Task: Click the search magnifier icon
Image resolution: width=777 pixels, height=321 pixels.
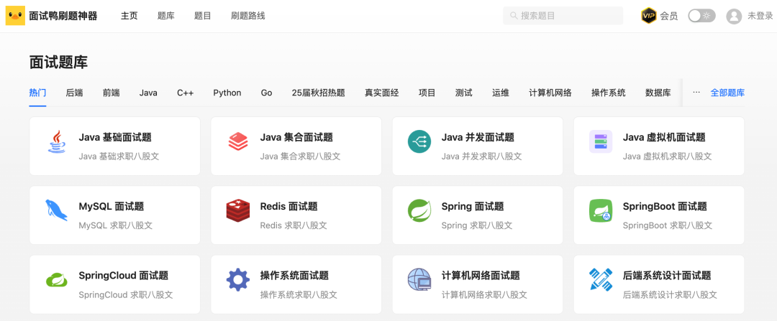Action: [x=514, y=16]
